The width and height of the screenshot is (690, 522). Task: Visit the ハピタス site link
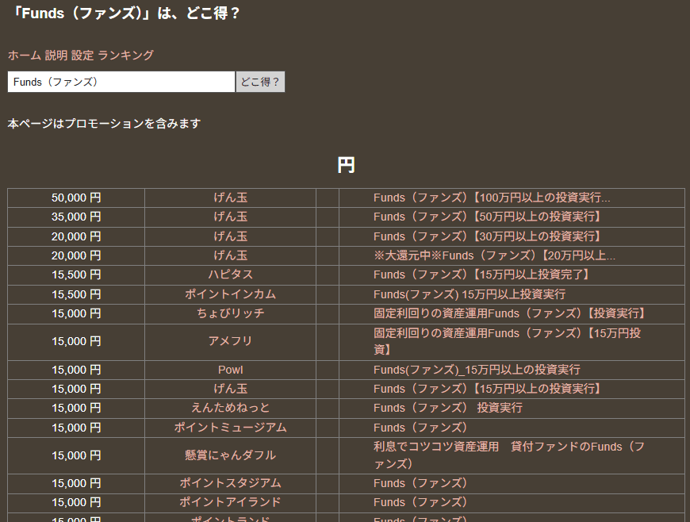[230, 274]
